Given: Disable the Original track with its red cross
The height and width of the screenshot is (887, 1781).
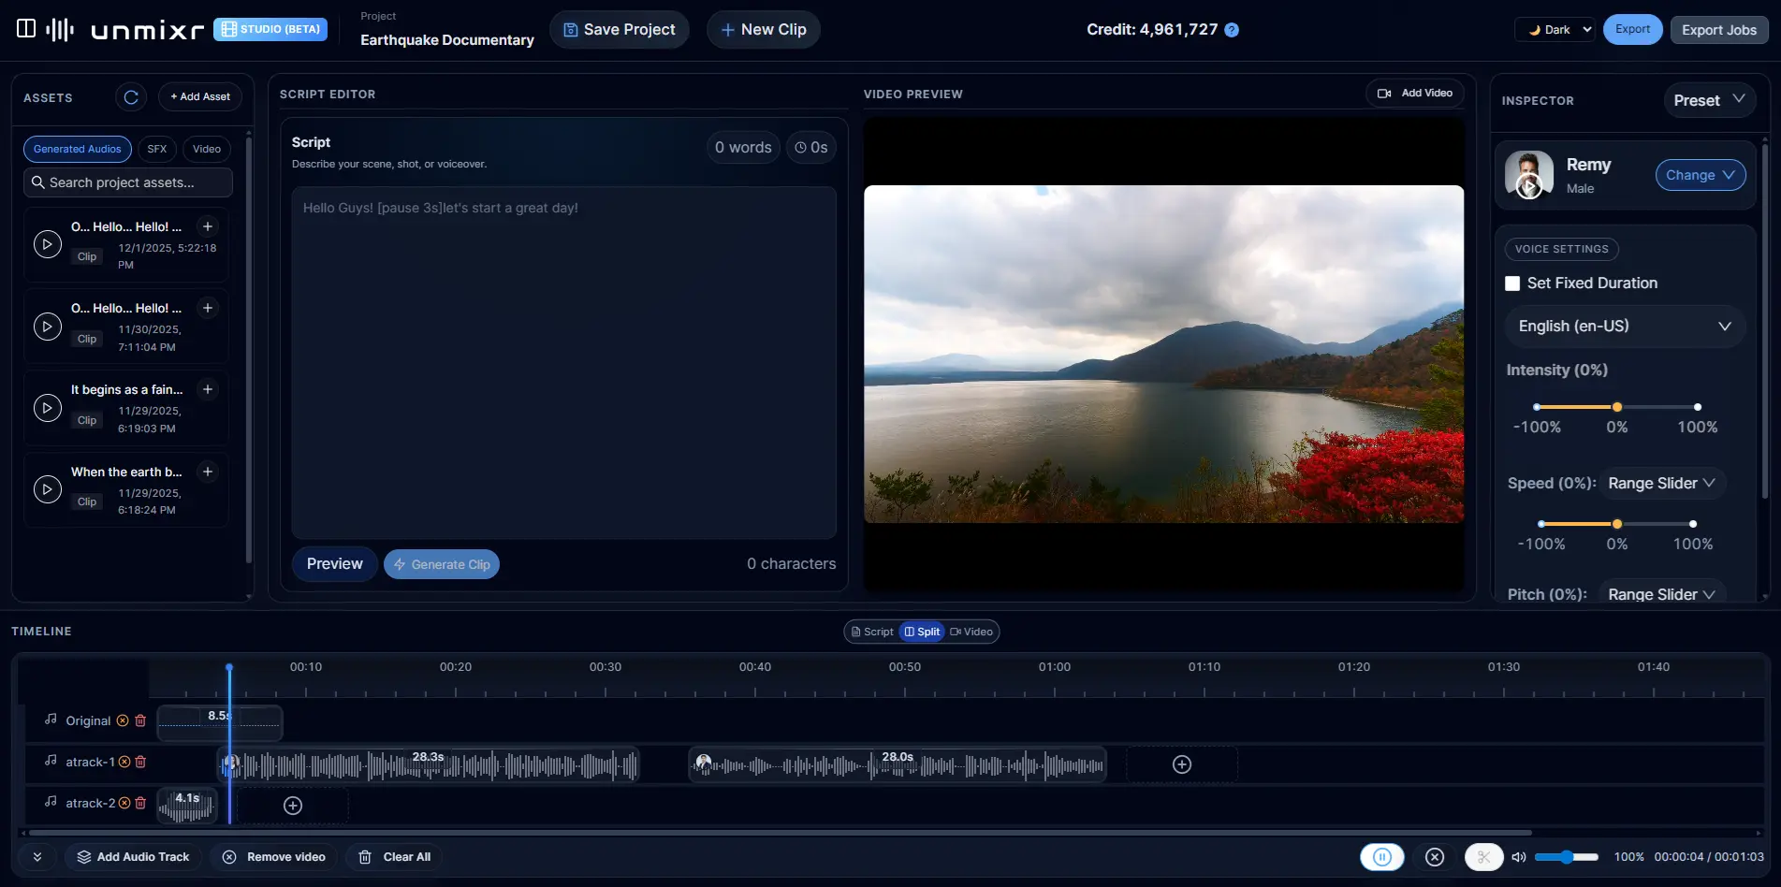Looking at the screenshot, I should click(123, 720).
